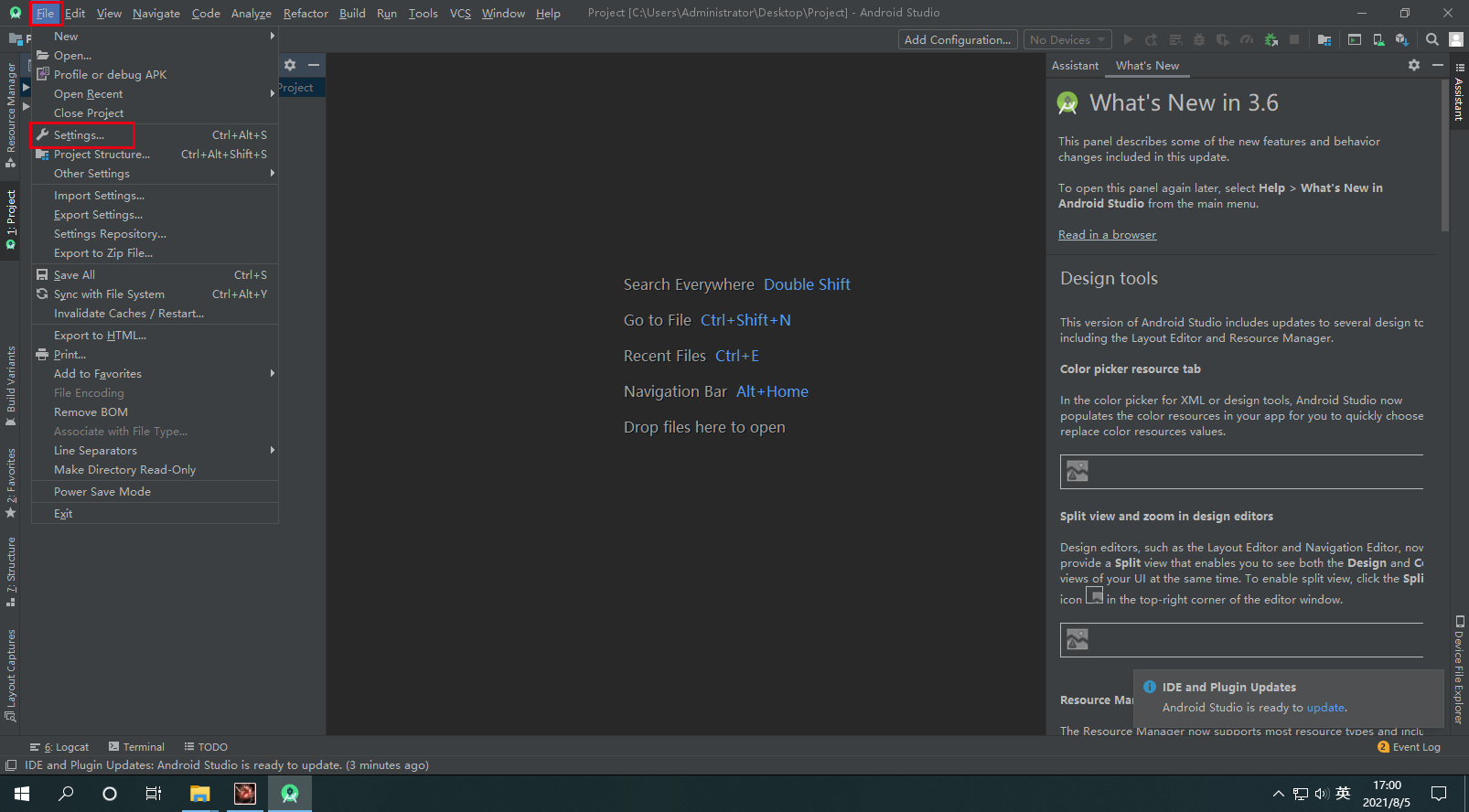Click Save All menu entry
This screenshot has height=812, width=1469.
(x=155, y=274)
